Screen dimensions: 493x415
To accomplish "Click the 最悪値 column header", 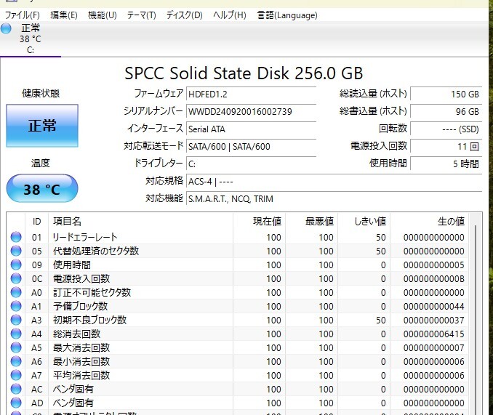I will coord(312,222).
